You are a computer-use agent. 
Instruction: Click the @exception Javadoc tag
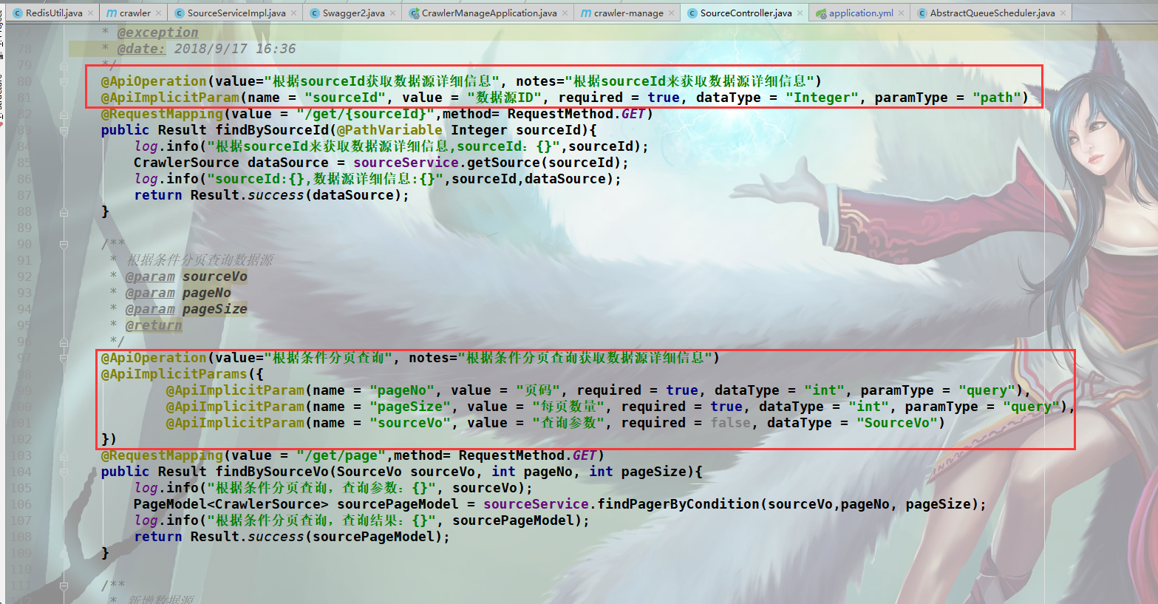[x=157, y=33]
